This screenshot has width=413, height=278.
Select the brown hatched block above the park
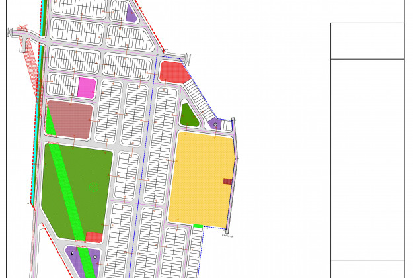click(x=69, y=119)
